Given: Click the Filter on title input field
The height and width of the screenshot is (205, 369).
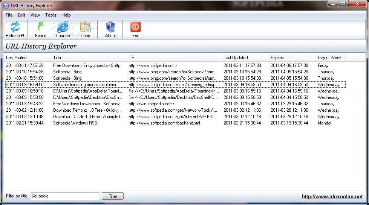Looking at the screenshot, I should [x=65, y=196].
